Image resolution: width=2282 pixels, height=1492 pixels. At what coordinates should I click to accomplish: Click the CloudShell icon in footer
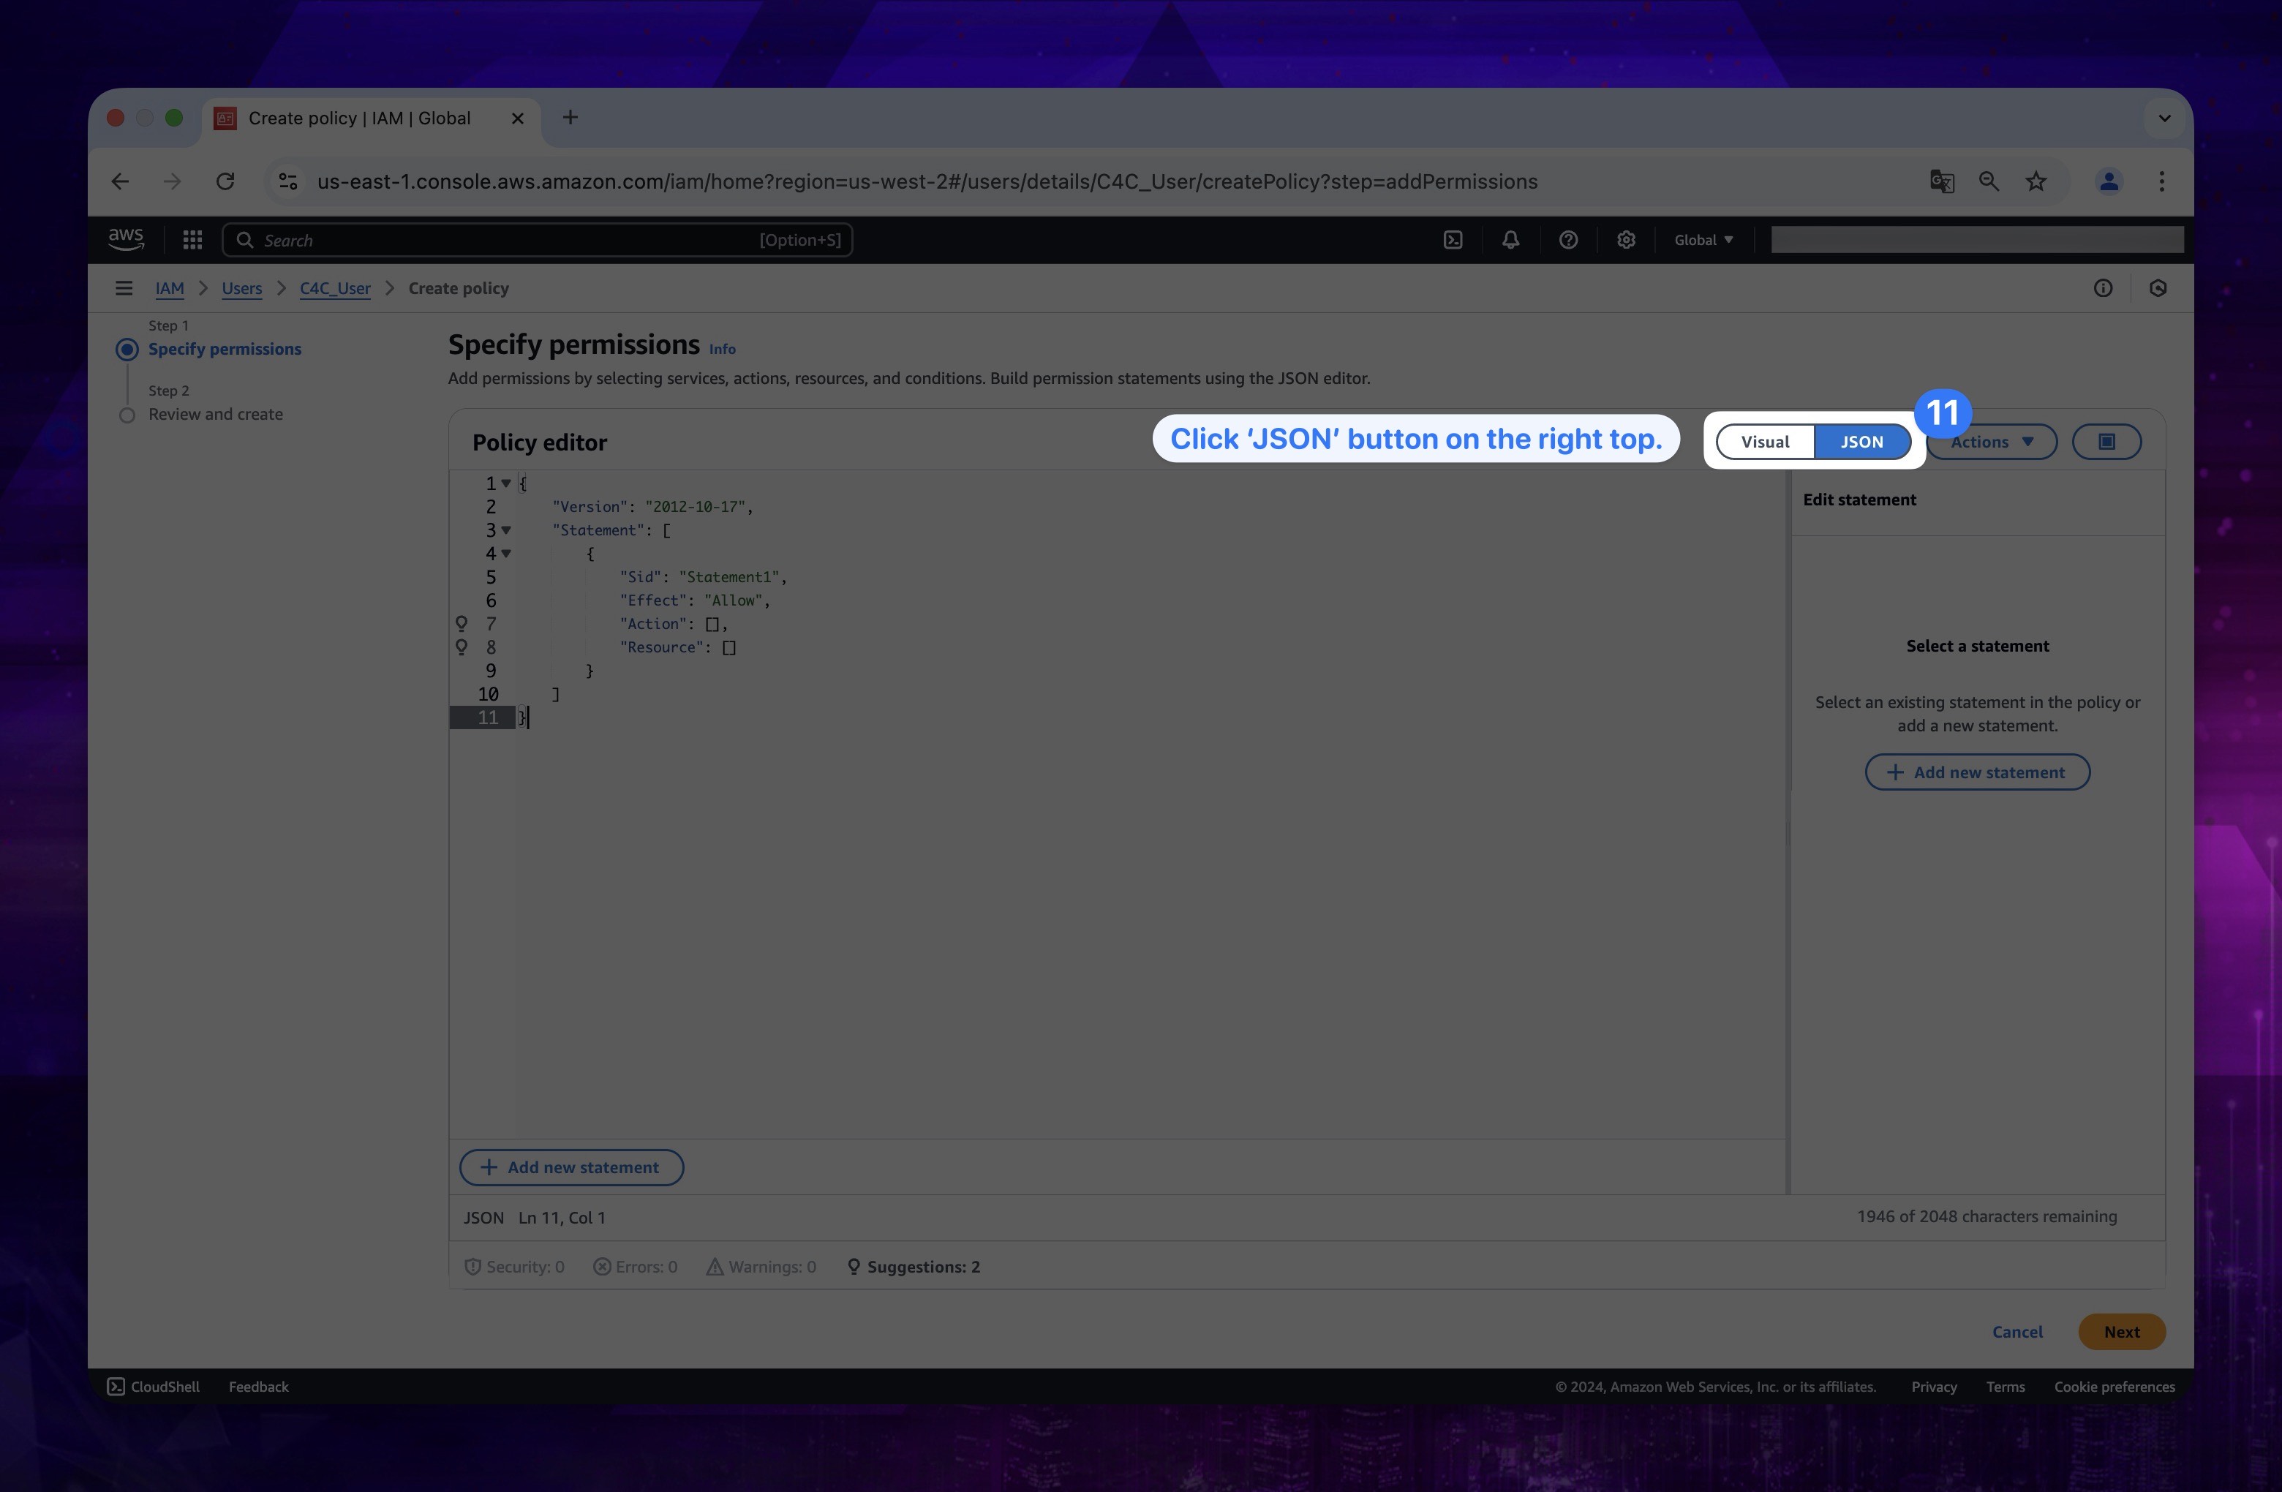(x=116, y=1385)
